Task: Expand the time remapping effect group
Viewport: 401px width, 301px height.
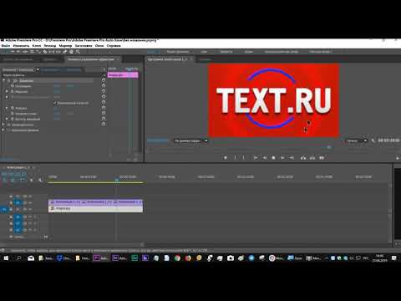Action: pyautogui.click(x=4, y=130)
